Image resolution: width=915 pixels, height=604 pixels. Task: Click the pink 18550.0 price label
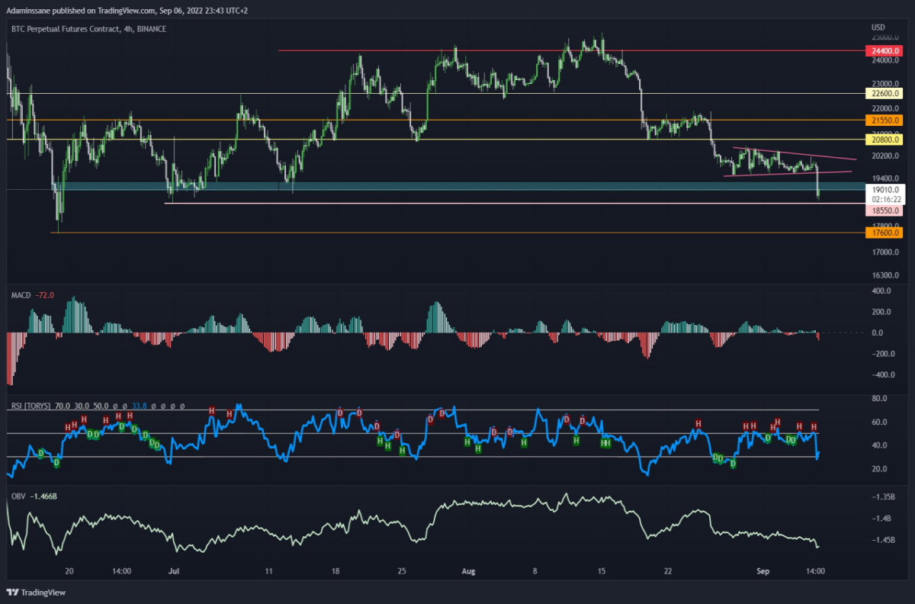point(884,210)
